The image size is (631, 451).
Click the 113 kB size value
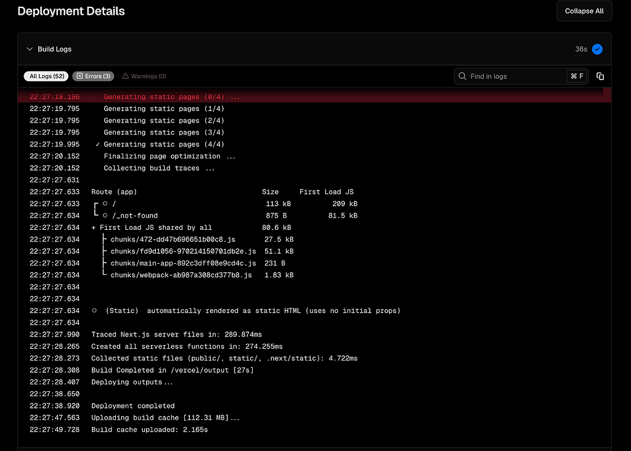coord(278,203)
